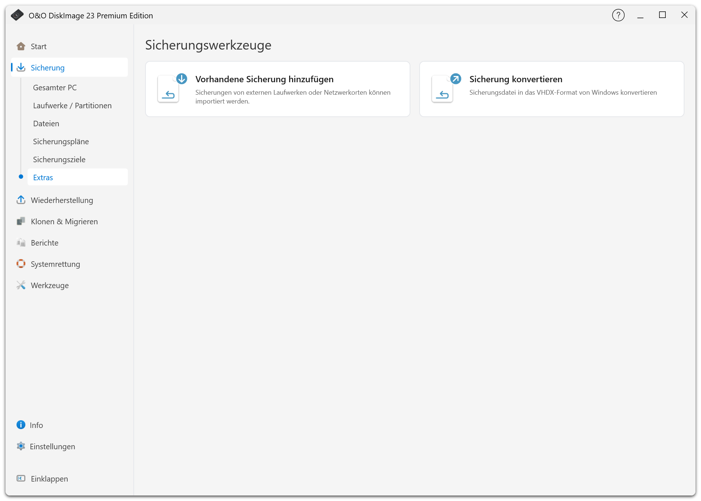Image resolution: width=701 pixels, height=501 pixels.
Task: Click the Sicherung konvertieren file icon
Action: (446, 88)
